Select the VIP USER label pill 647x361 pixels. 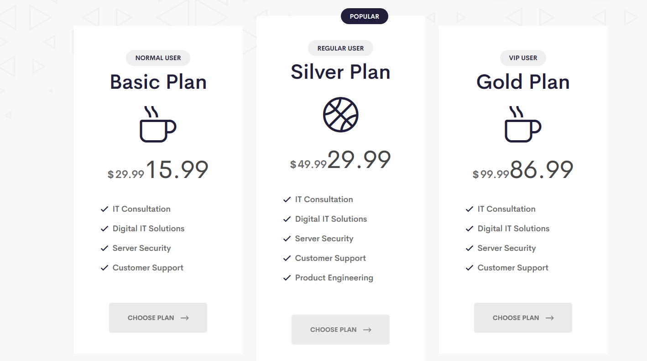pyautogui.click(x=523, y=58)
